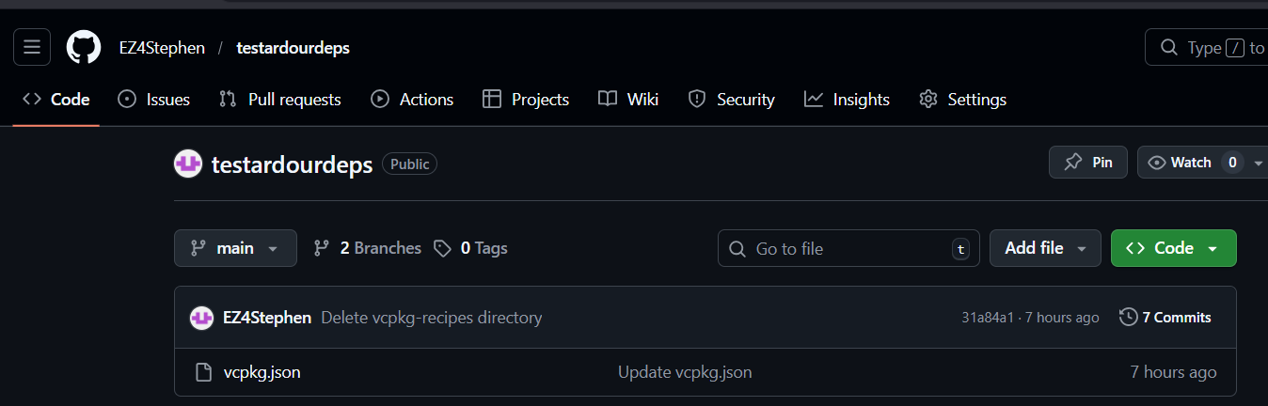Image resolution: width=1268 pixels, height=406 pixels.
Task: Go to the Actions tab
Action: pos(412,99)
